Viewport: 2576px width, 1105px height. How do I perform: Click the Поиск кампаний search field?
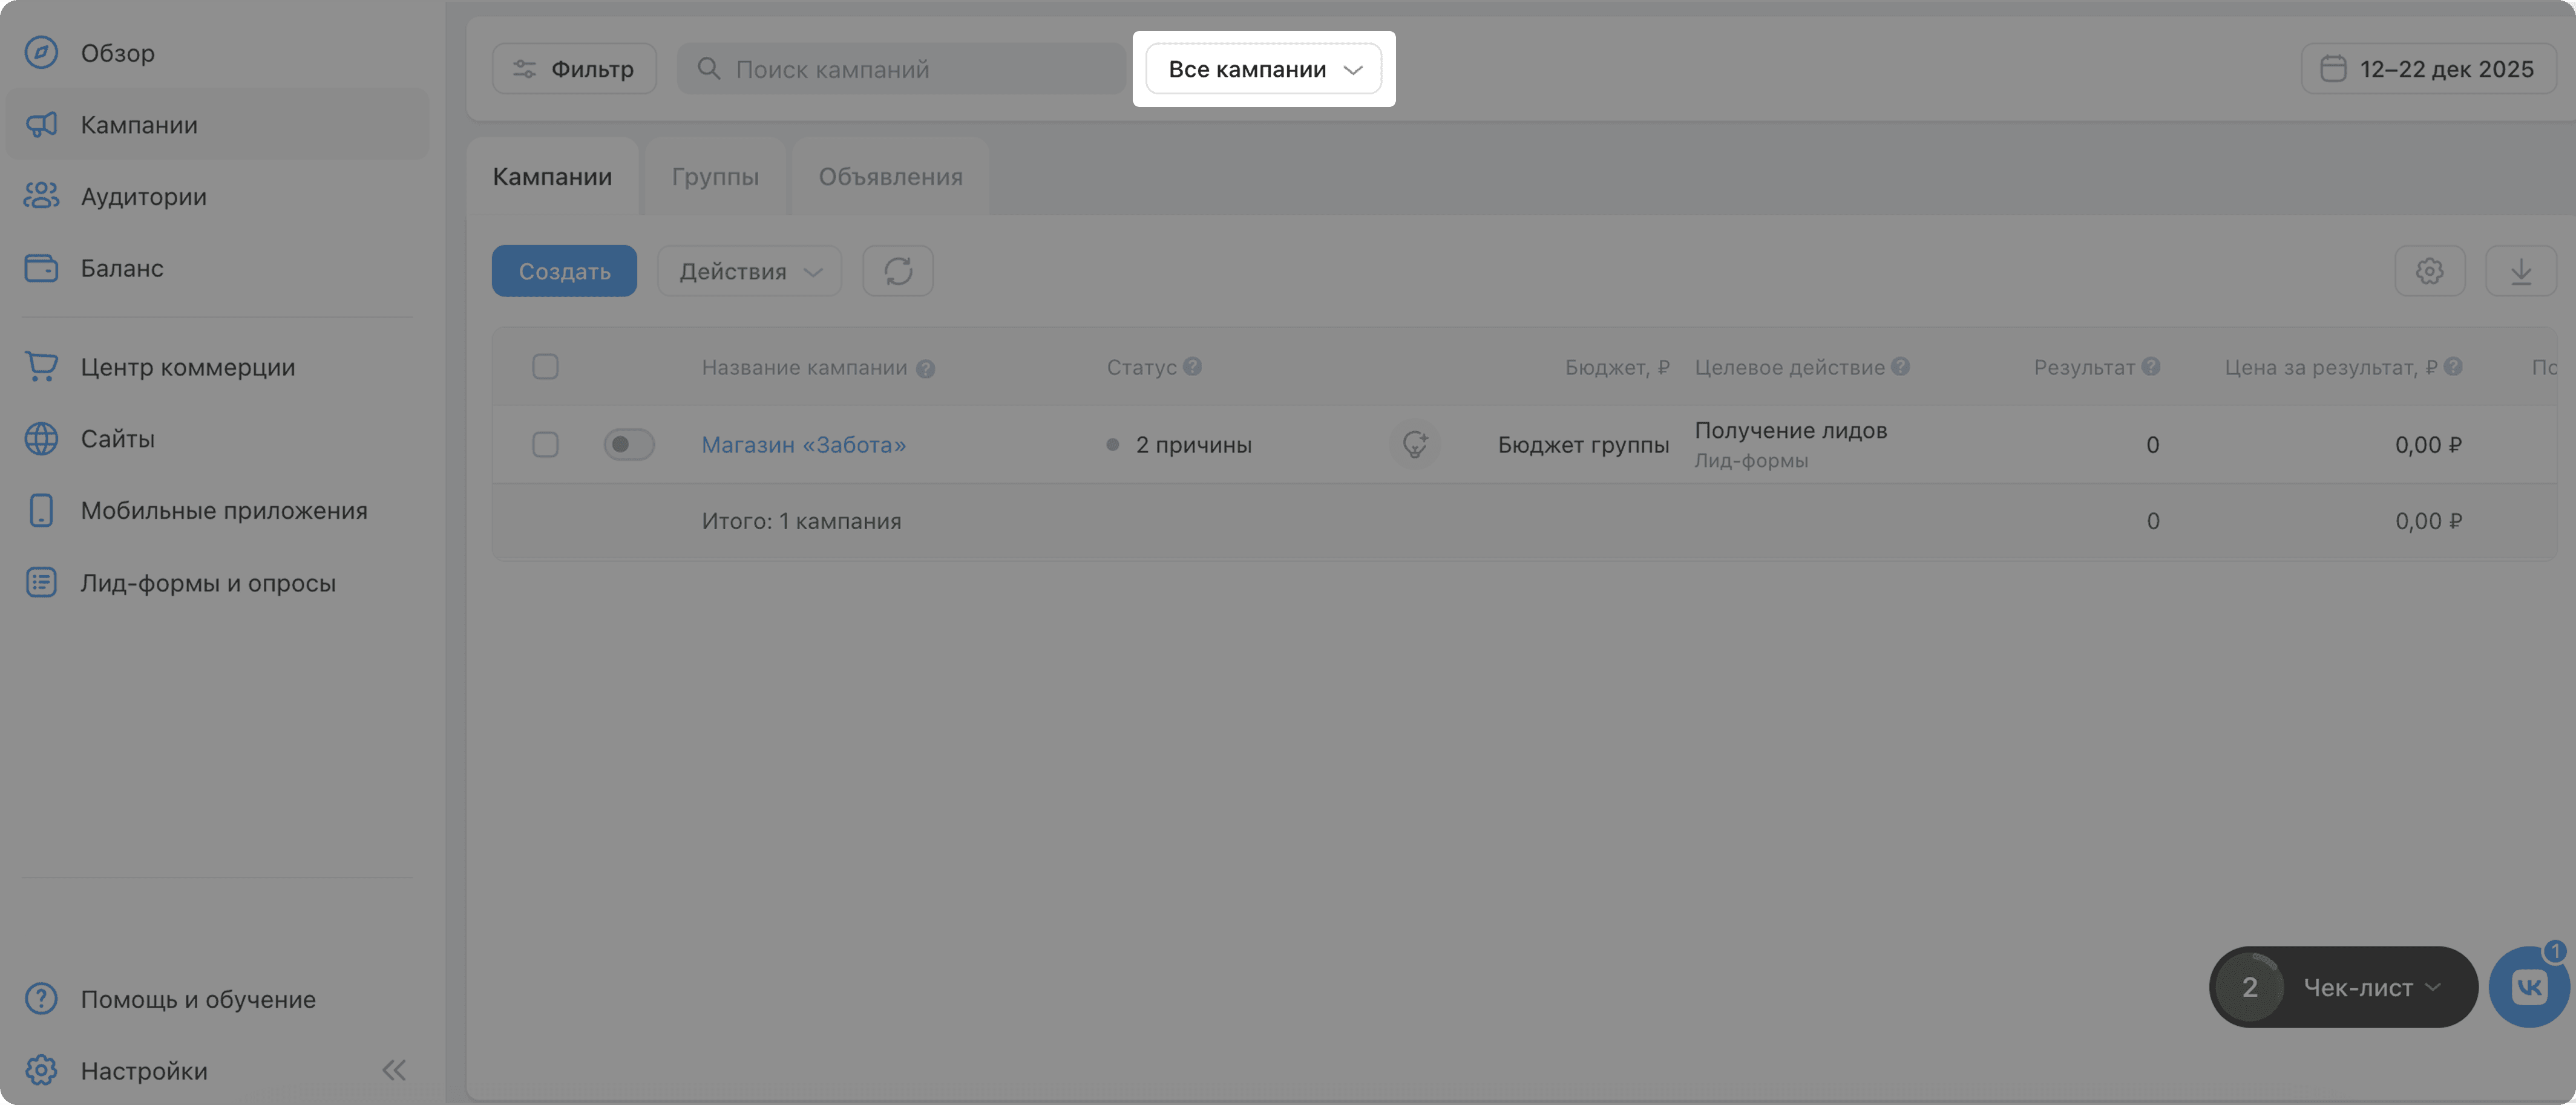point(910,69)
